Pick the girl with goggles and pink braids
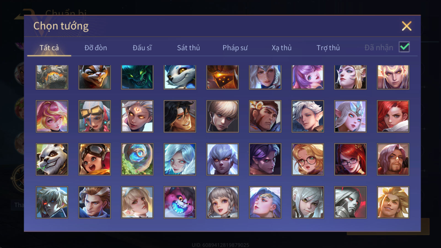 click(x=95, y=116)
